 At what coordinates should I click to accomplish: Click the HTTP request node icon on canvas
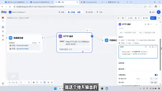tap(60, 36)
